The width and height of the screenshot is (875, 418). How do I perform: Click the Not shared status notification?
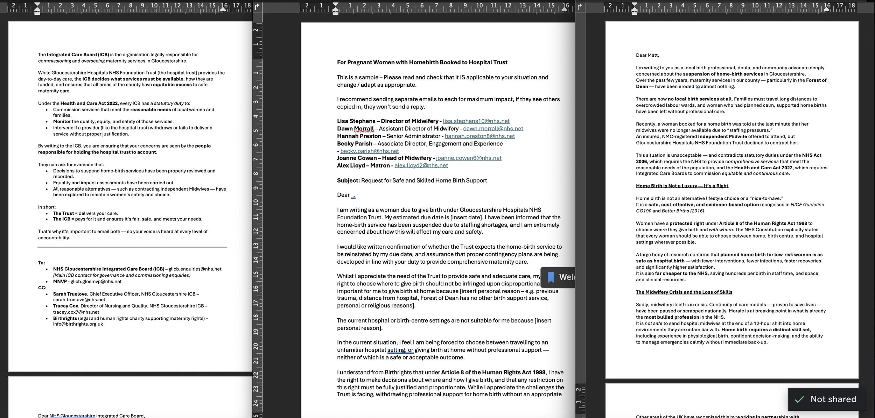click(833, 399)
